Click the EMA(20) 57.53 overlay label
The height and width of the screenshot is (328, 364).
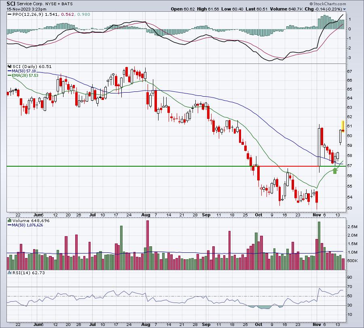(25, 76)
